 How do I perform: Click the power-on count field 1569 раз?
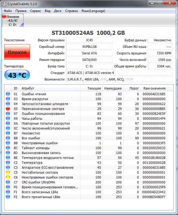[160, 60]
